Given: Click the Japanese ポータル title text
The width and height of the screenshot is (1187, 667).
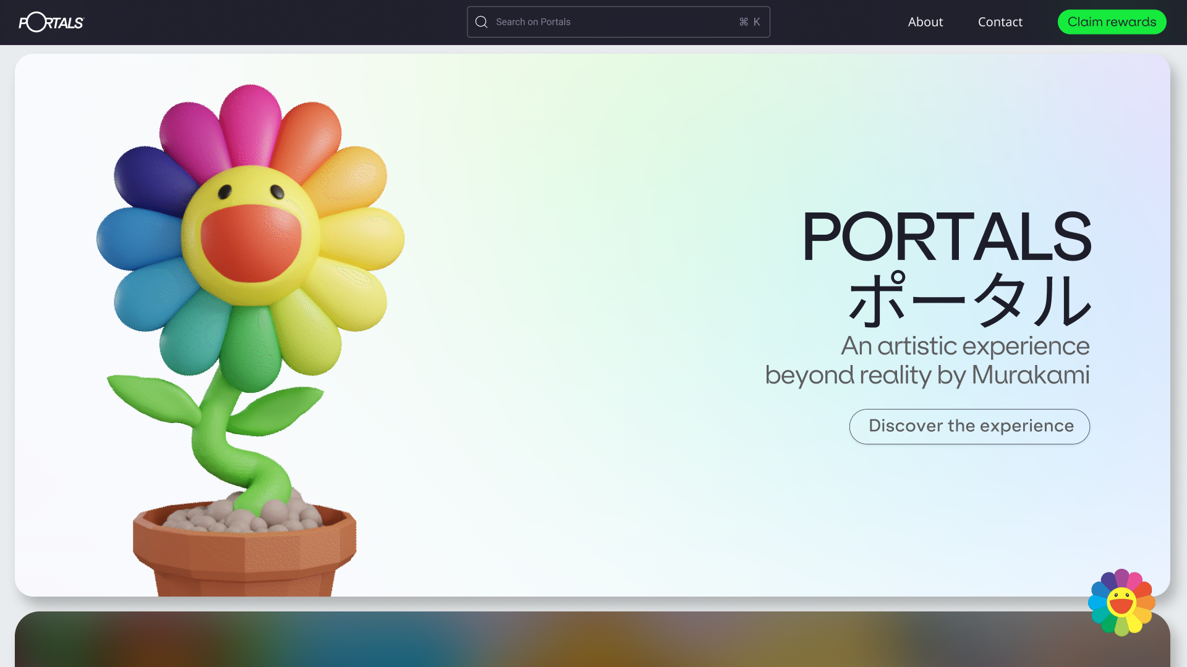Looking at the screenshot, I should (x=969, y=300).
